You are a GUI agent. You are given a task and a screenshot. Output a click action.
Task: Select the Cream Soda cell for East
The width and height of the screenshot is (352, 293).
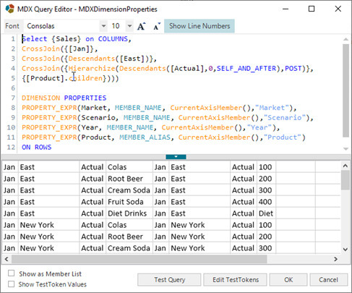[x=129, y=190]
